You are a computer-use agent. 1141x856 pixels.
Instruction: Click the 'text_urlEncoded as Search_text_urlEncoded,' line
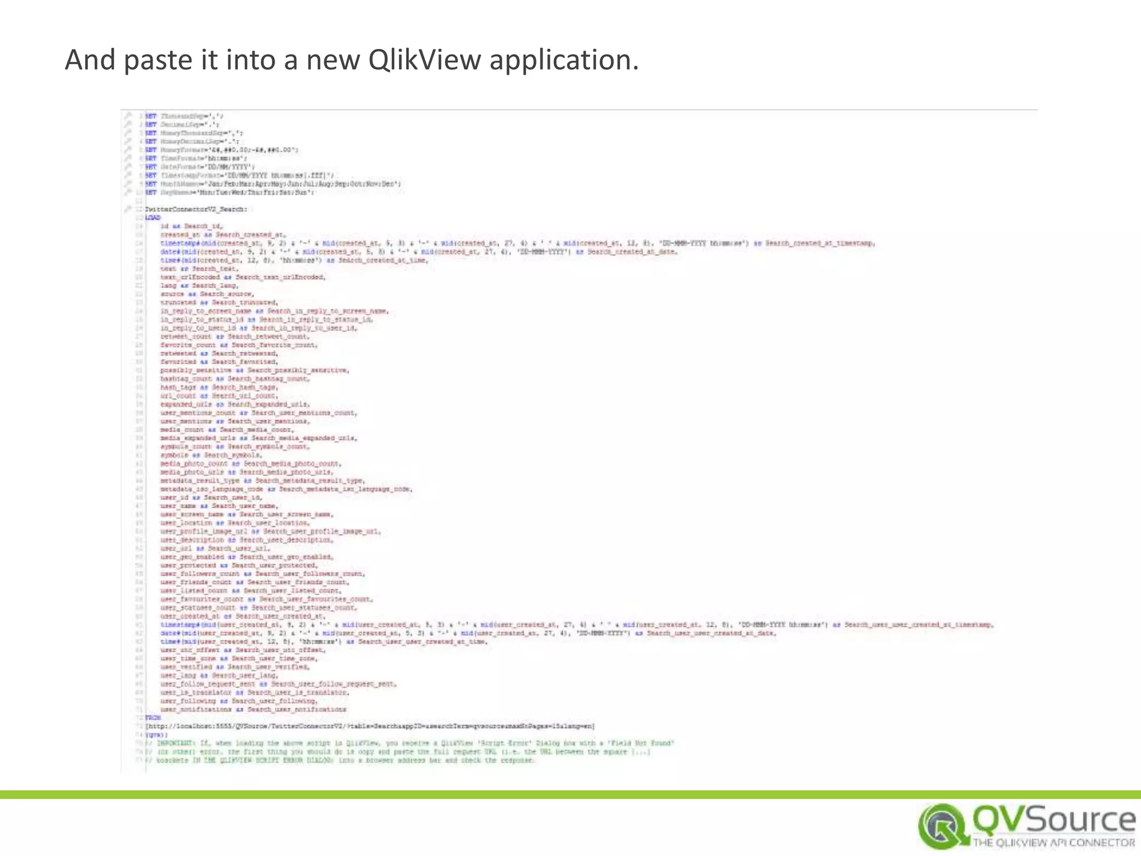point(243,277)
